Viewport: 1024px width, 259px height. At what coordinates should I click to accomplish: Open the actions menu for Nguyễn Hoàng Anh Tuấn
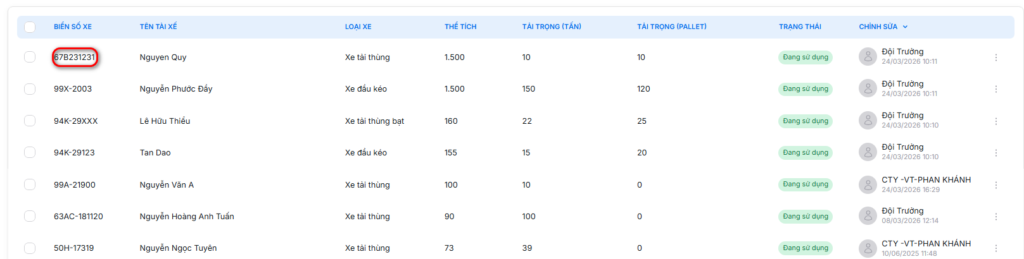pos(996,217)
